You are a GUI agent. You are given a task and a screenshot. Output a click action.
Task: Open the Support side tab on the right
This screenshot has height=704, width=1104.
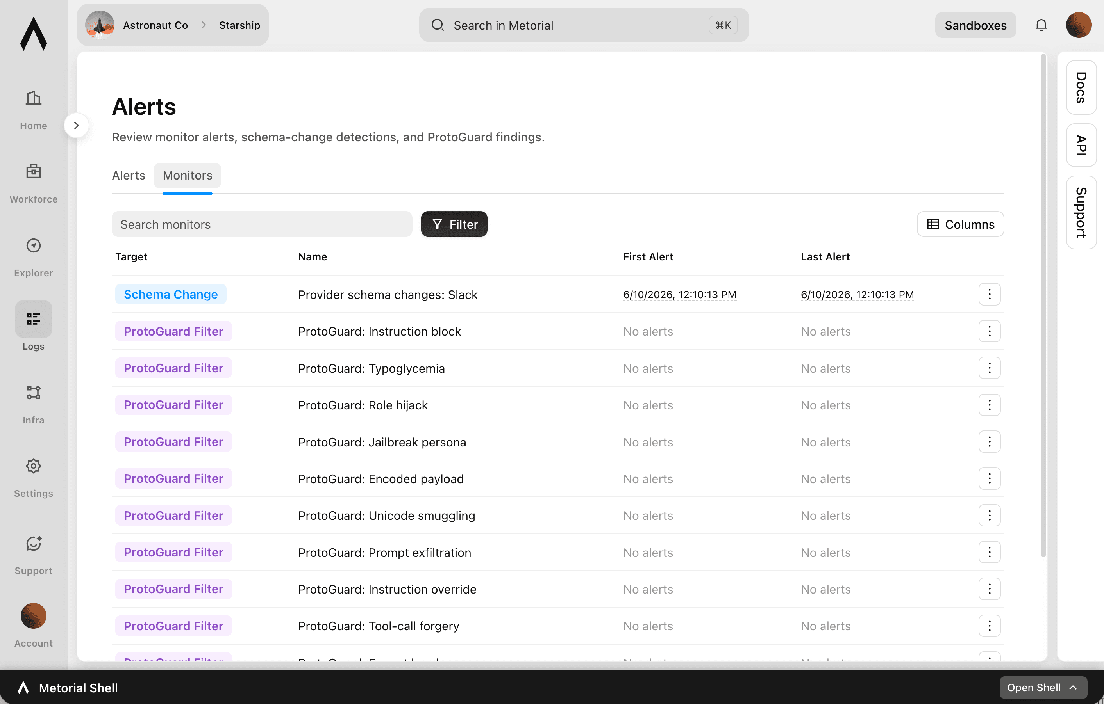[x=1081, y=212]
